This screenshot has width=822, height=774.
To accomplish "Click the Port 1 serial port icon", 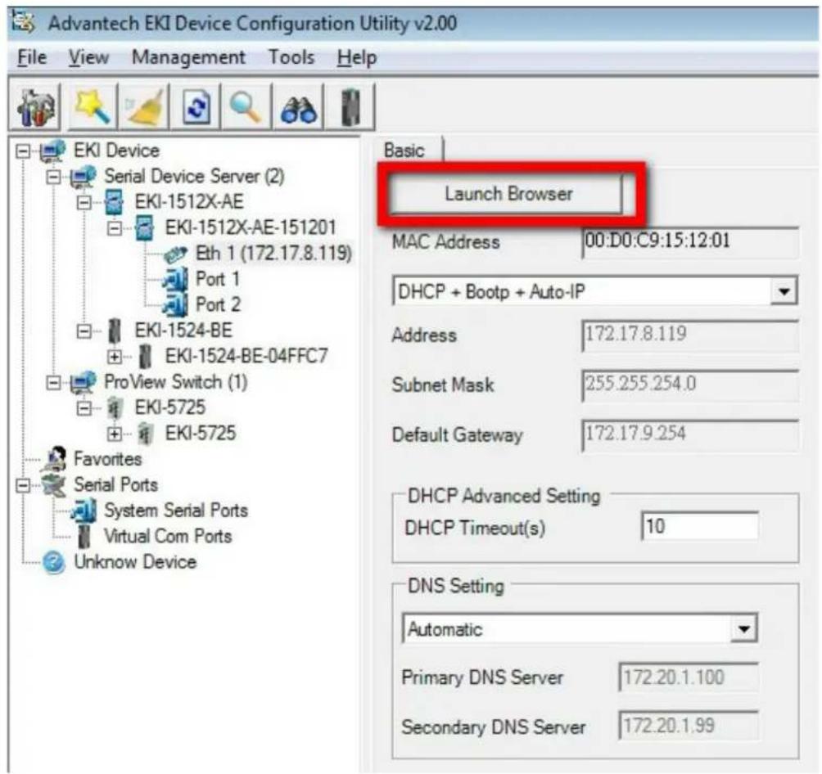I will tap(175, 279).
